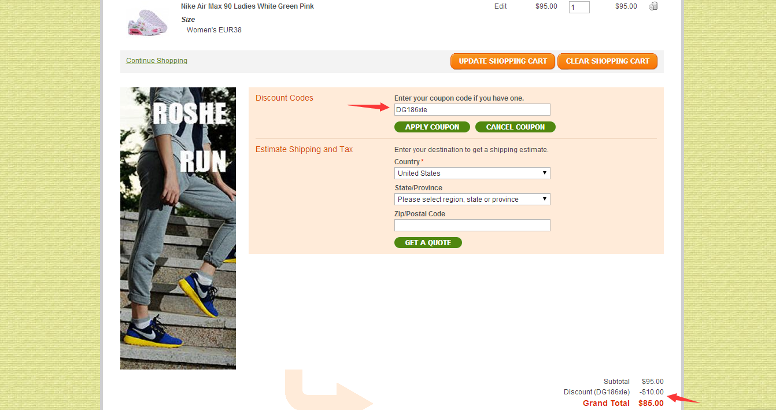The height and width of the screenshot is (410, 776).
Task: Click the Discount (DG186xie) summary line
Action: (x=614, y=392)
